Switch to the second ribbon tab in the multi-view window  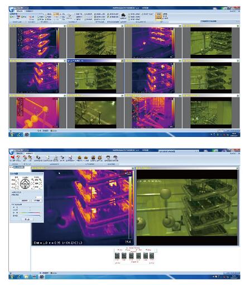(x=30, y=11)
